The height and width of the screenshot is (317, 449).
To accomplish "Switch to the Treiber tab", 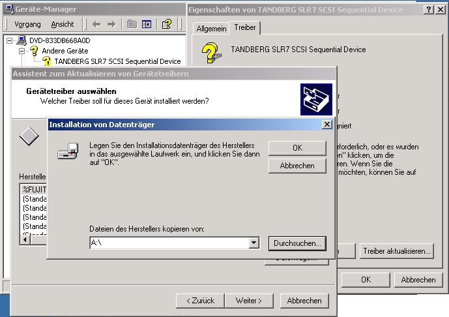I will [245, 27].
